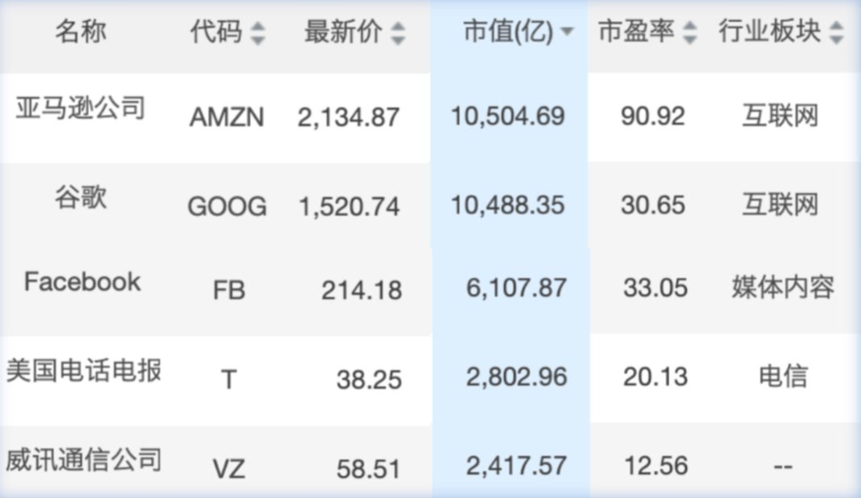Open 美国电话电报 stock details
The width and height of the screenshot is (861, 498).
pyautogui.click(x=83, y=371)
